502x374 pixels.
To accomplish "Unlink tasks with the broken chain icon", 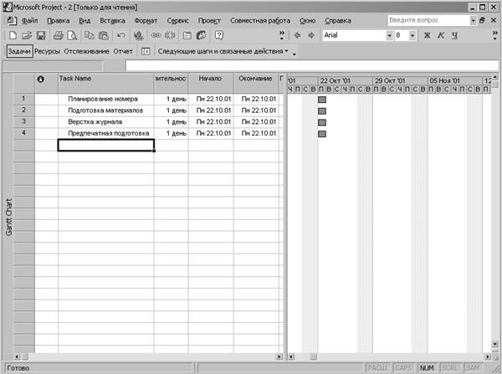I will pyautogui.click(x=170, y=35).
